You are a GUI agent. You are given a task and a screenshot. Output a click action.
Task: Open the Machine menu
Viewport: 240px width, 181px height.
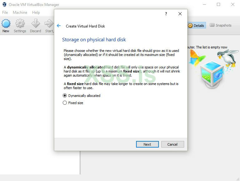coord(20,13)
